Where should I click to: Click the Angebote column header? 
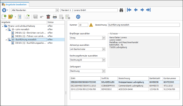pos(24,22)
